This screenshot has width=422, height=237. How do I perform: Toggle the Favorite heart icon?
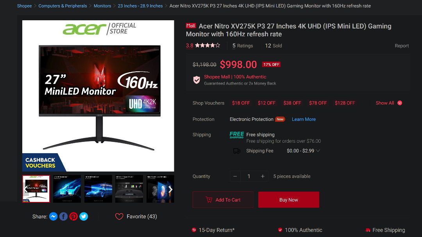coord(119,216)
